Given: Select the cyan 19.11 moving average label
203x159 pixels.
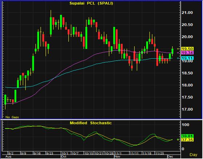Looking at the screenshot, I should [187, 58].
